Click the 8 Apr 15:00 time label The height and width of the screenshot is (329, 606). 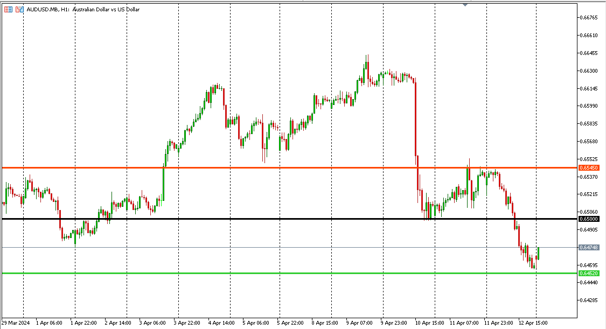[x=325, y=323]
